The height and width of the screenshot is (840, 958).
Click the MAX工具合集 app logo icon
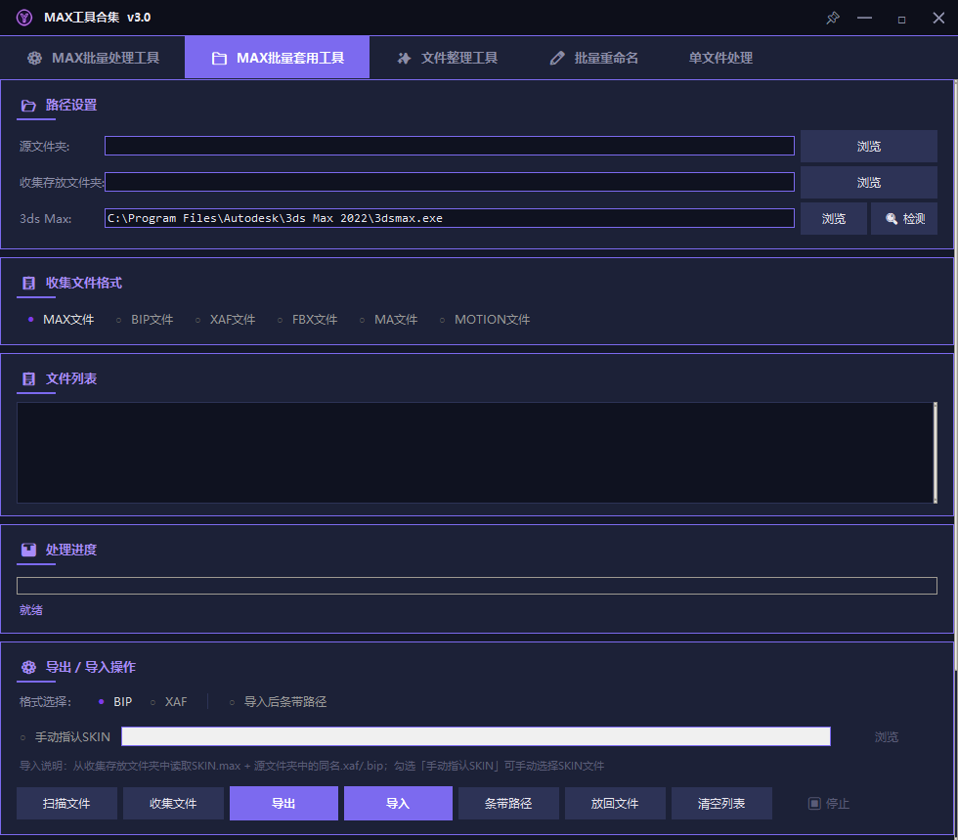pos(24,18)
